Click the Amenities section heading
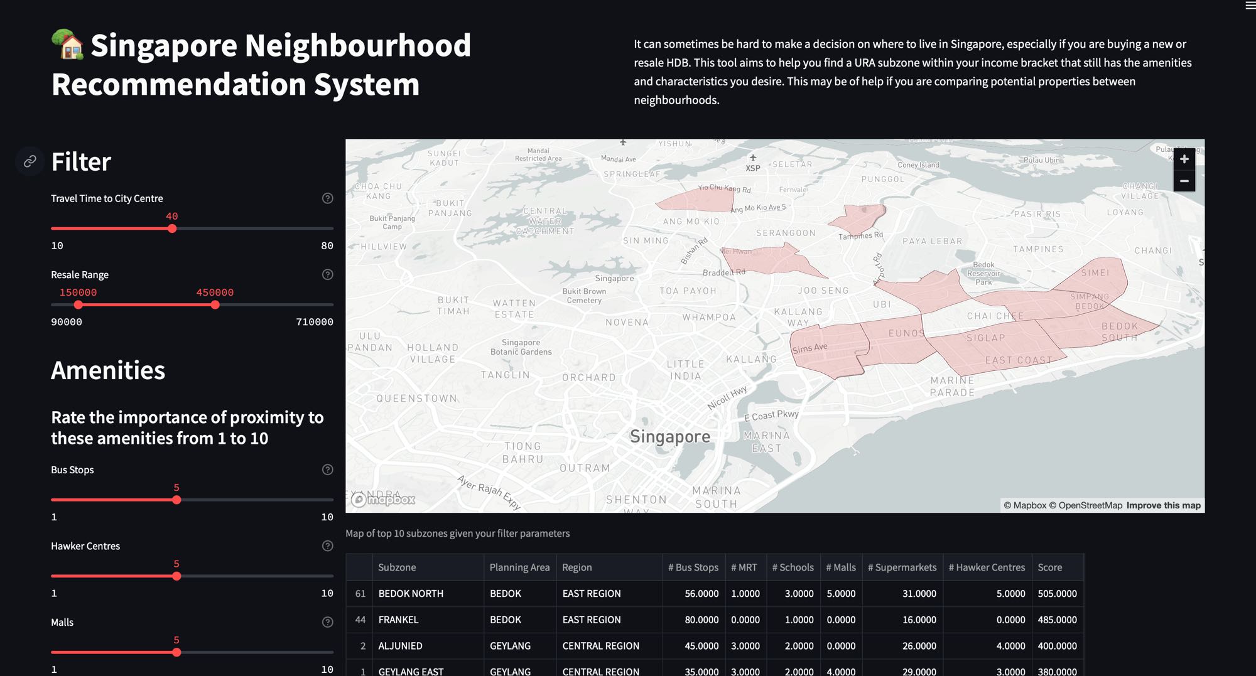 108,370
